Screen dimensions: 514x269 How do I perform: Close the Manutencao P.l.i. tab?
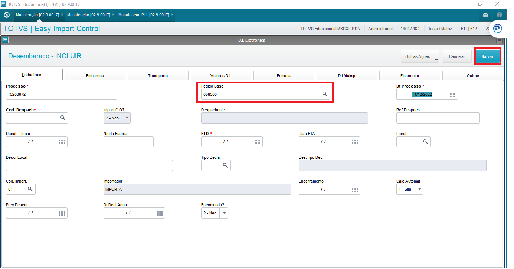click(x=172, y=15)
